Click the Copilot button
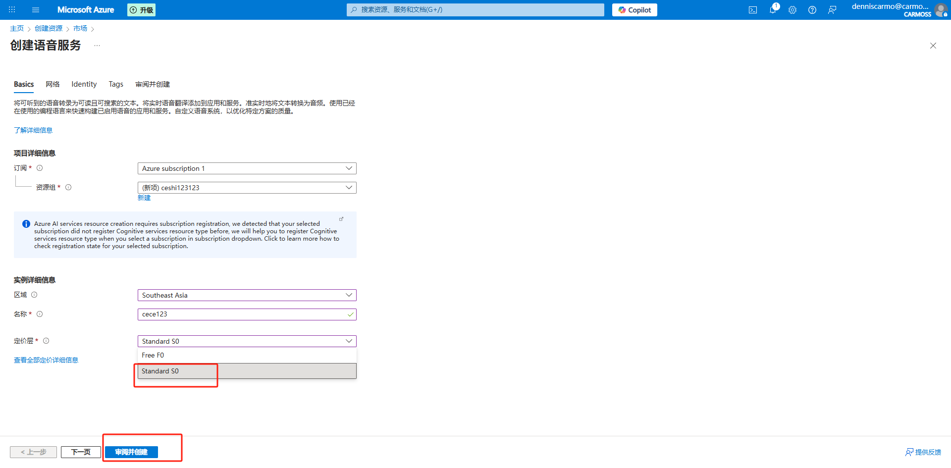Viewport: 951px width, 468px height. (634, 10)
